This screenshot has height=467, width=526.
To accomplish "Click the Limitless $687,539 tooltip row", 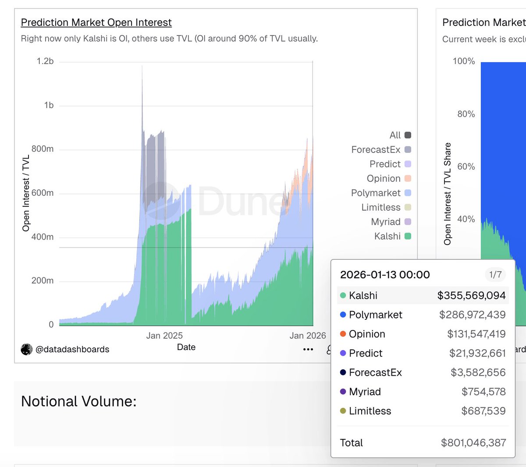I will [423, 411].
